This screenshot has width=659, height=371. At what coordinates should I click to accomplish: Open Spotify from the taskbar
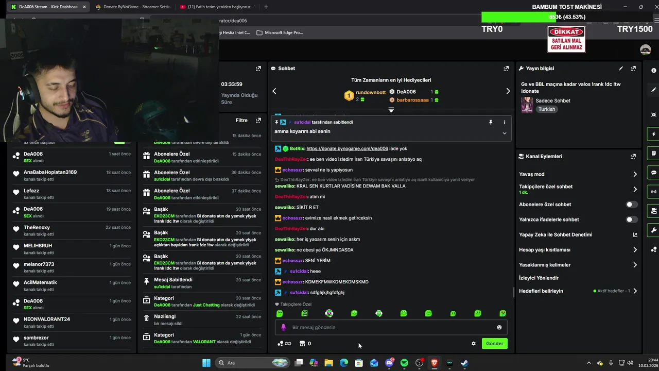coord(404,363)
